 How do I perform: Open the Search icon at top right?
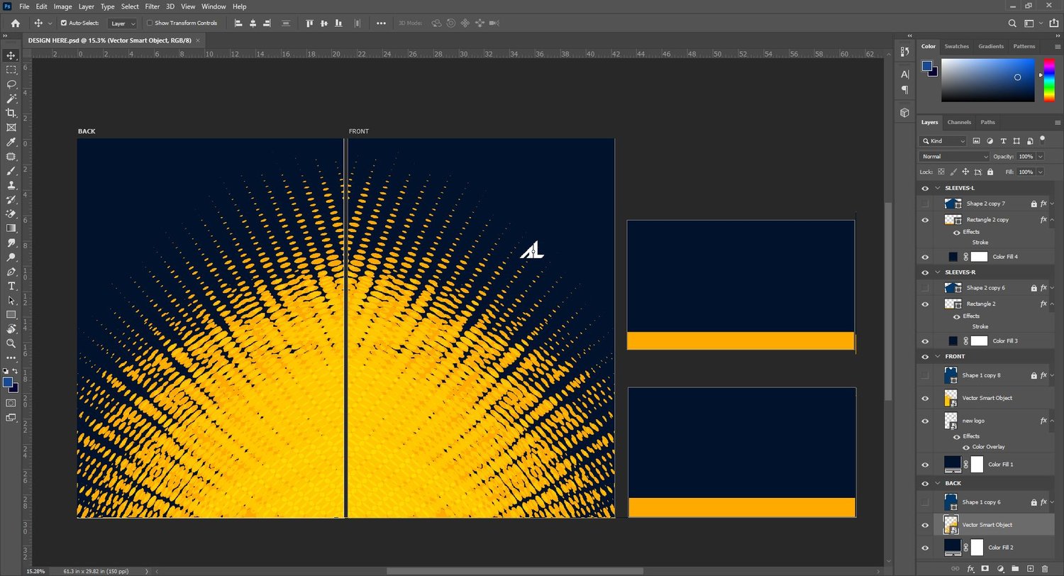pyautogui.click(x=1012, y=23)
